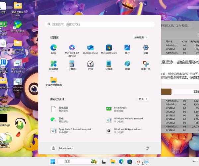The width and height of the screenshot is (199, 166).
Task: Click the Windows Start button on taskbar
Action: (53, 162)
